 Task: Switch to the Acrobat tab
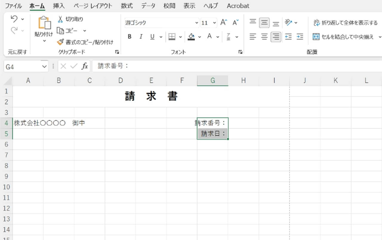(238, 6)
